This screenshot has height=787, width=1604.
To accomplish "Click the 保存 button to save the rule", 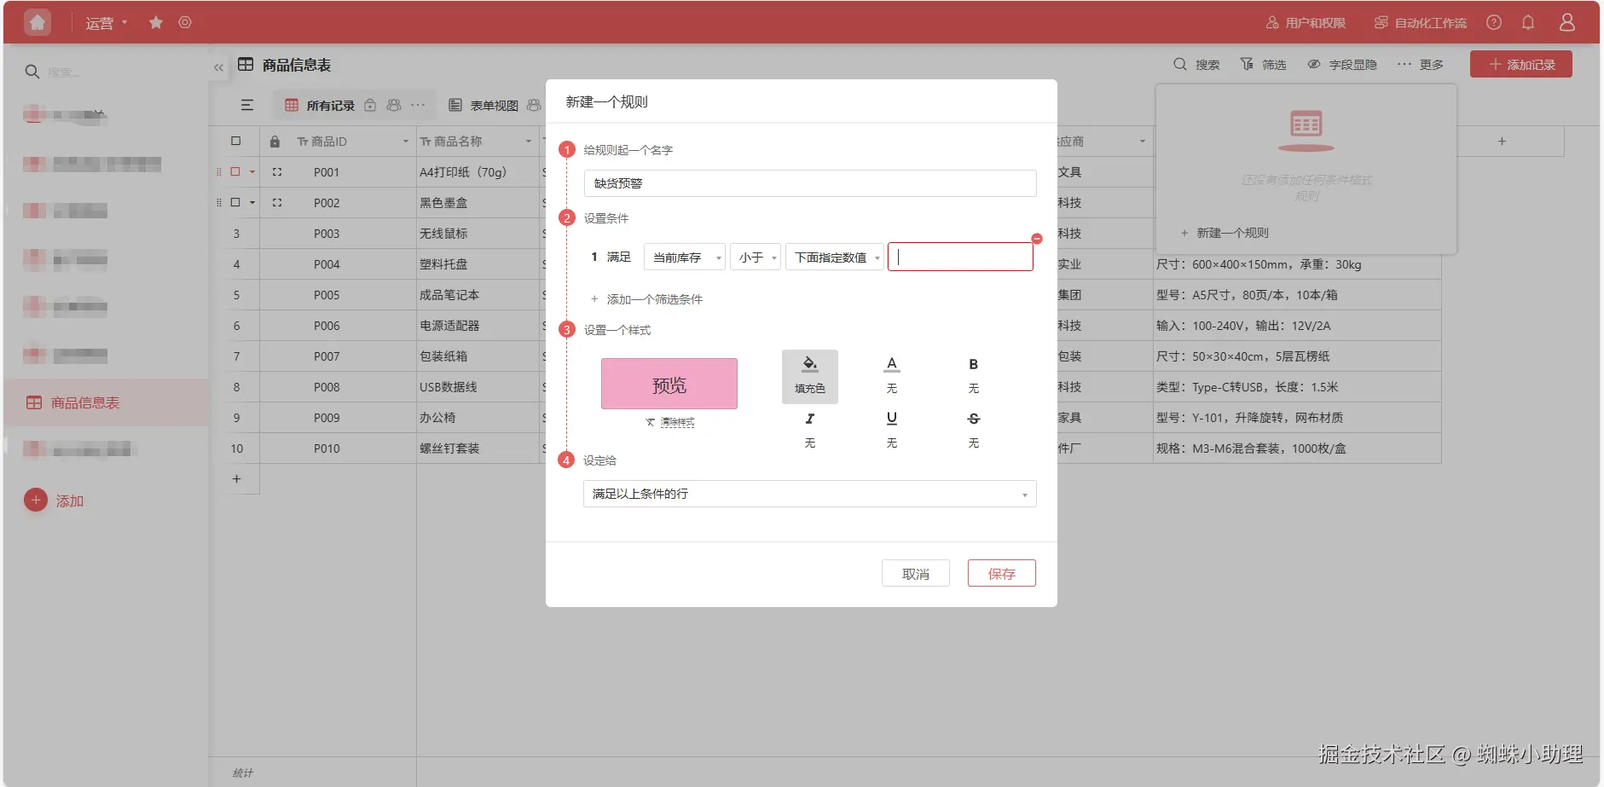I will [x=1001, y=572].
